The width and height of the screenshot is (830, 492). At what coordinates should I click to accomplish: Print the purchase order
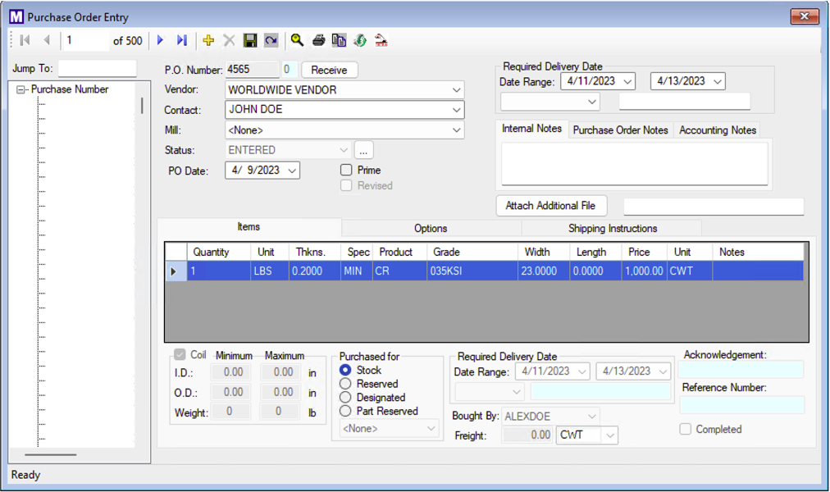tap(318, 40)
